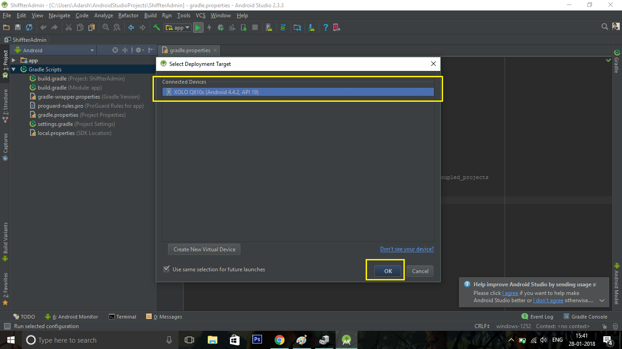Viewport: 622px width, 349px height.
Task: Open the app run configuration dropdown
Action: coord(178,28)
